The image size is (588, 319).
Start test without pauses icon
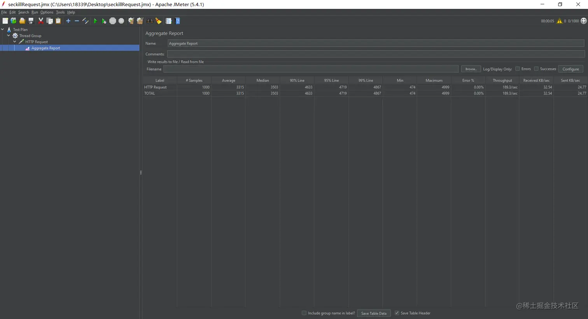click(x=104, y=21)
